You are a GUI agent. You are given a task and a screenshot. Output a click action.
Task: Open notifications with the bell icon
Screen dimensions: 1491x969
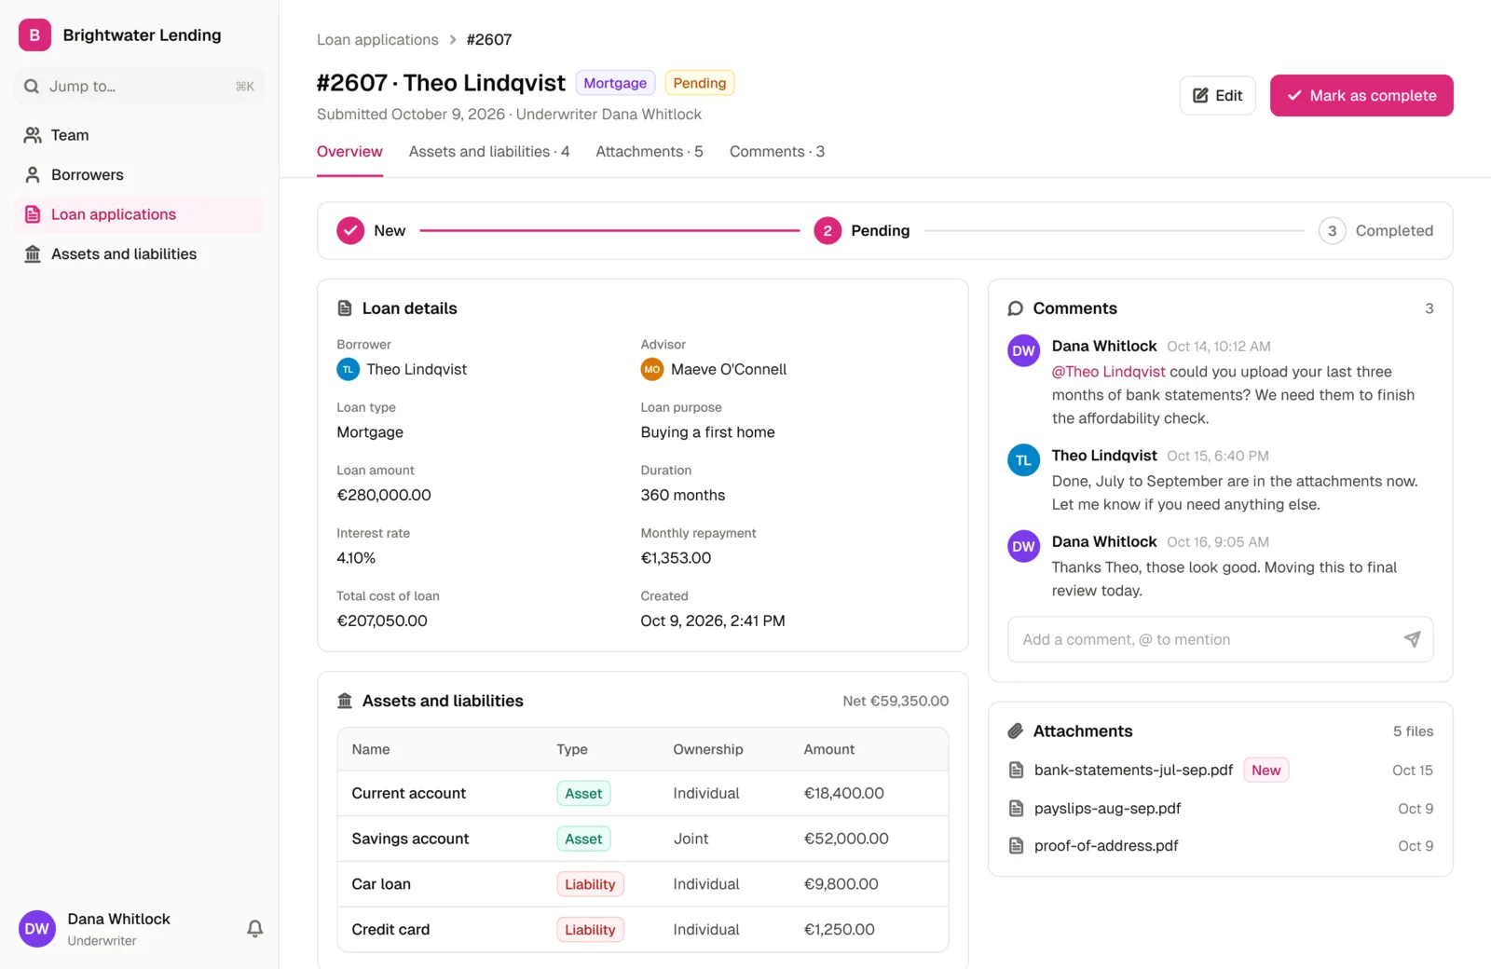(254, 928)
